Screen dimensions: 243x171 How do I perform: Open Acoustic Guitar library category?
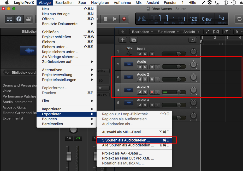pos(15,107)
